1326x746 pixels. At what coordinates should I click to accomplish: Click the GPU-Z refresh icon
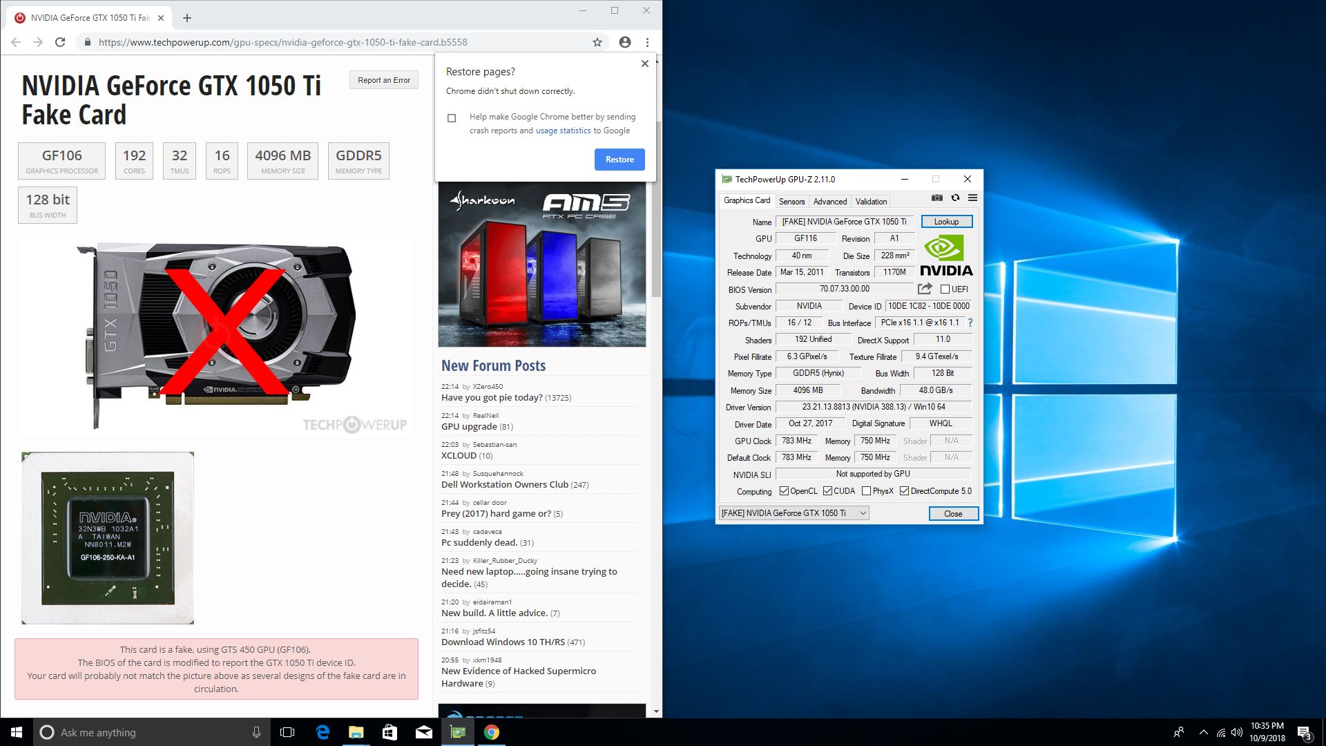point(955,198)
